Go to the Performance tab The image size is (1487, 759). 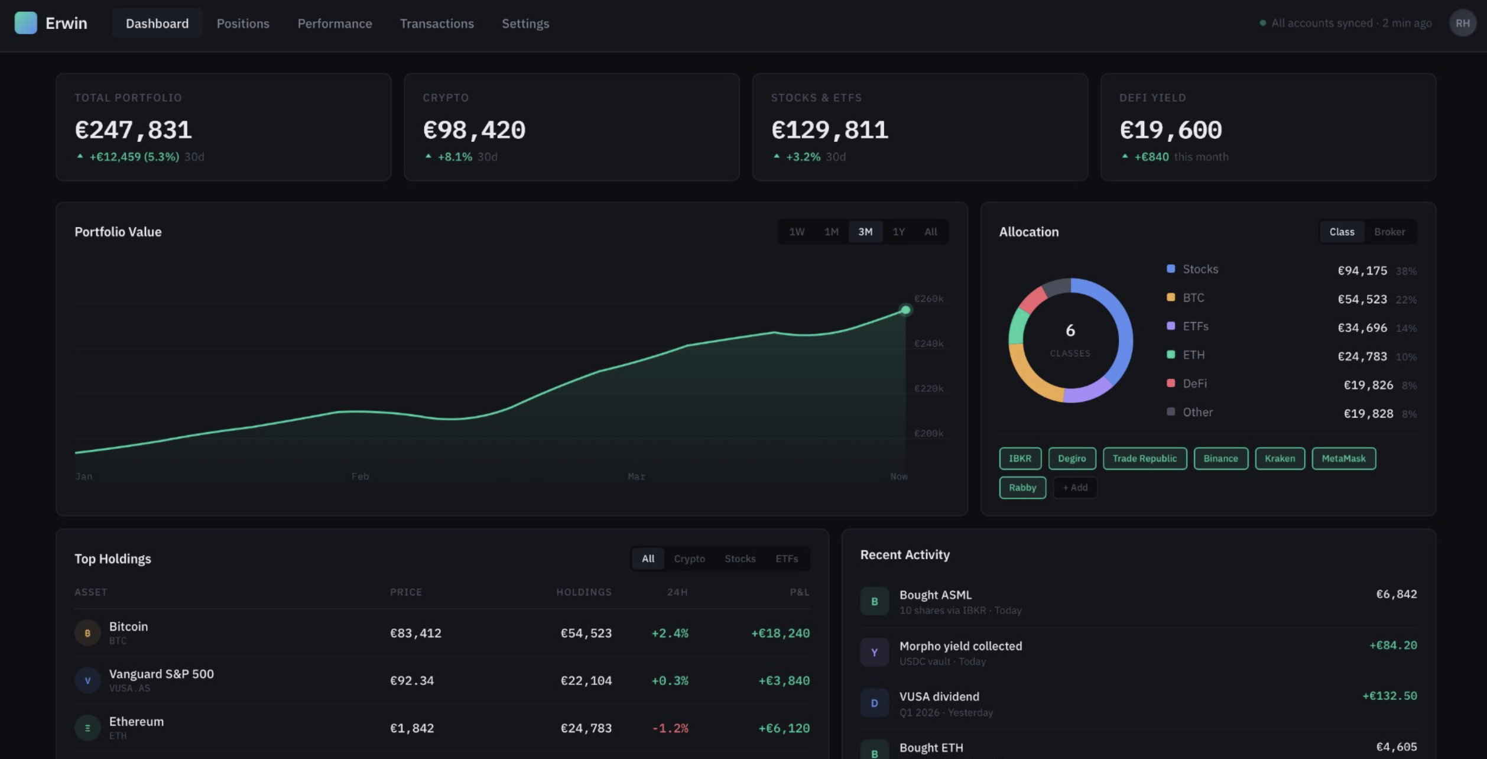pos(335,24)
